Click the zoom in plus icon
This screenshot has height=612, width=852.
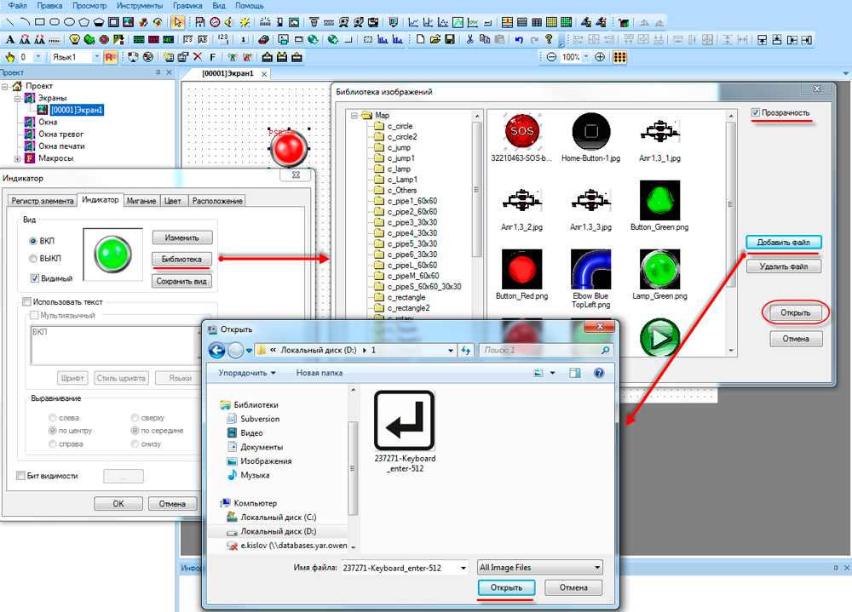click(x=600, y=57)
